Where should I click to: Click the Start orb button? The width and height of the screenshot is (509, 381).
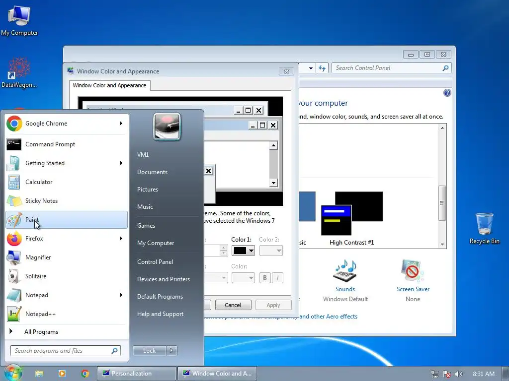[13, 373]
